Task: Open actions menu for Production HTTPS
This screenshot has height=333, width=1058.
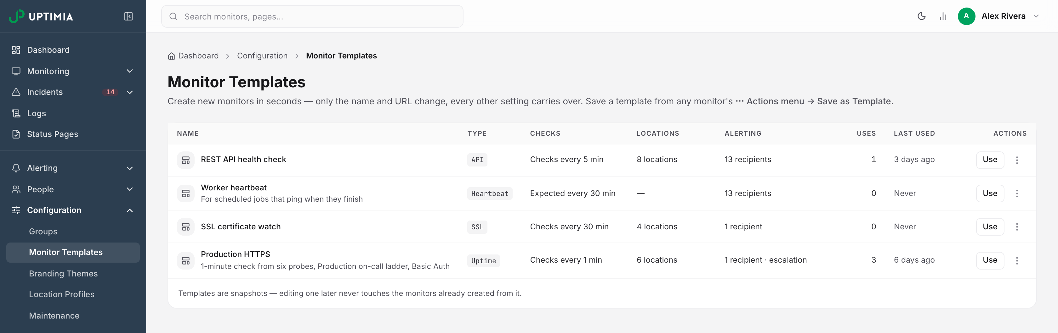Action: tap(1017, 260)
